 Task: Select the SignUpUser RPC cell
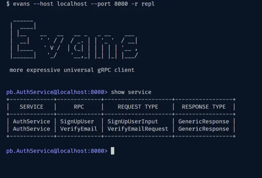tap(77, 122)
